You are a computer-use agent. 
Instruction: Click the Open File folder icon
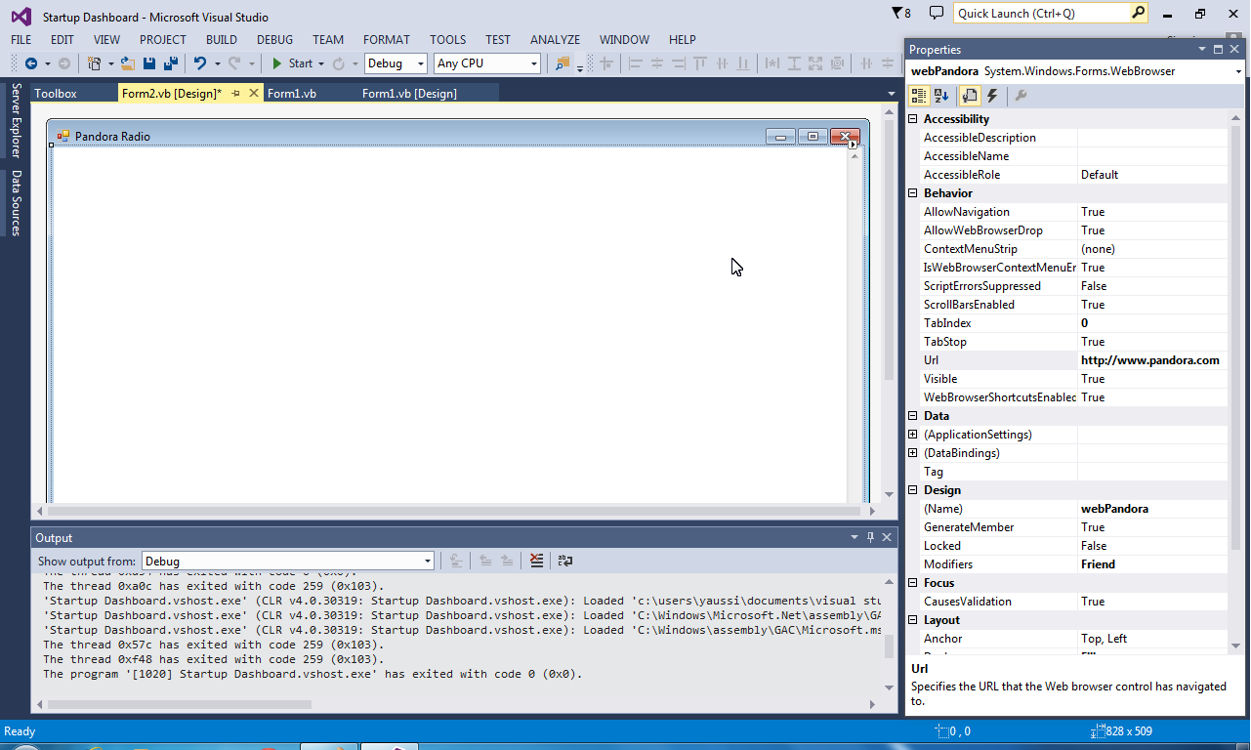pos(127,63)
